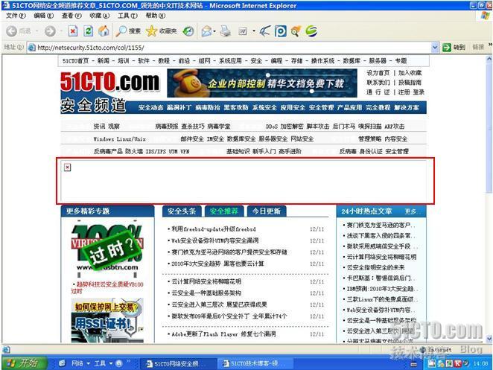Open Adobe更新了Flash Player article link
The image size is (493, 370).
[223, 334]
